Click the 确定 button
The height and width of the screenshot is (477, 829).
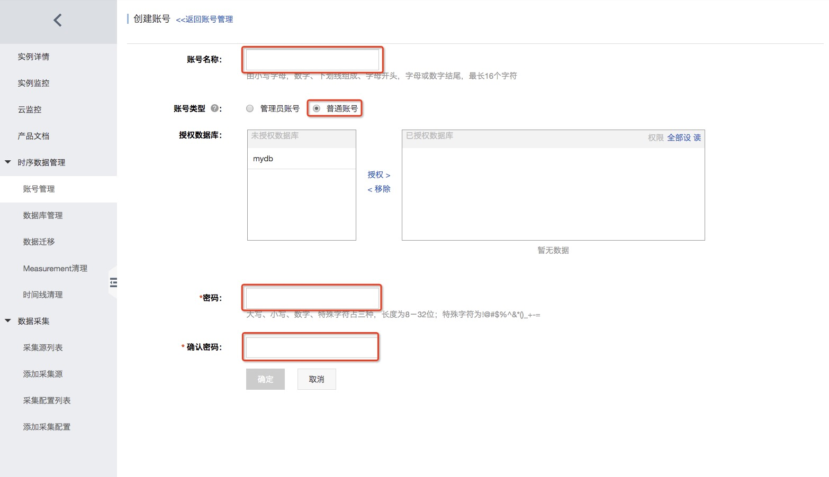coord(265,379)
